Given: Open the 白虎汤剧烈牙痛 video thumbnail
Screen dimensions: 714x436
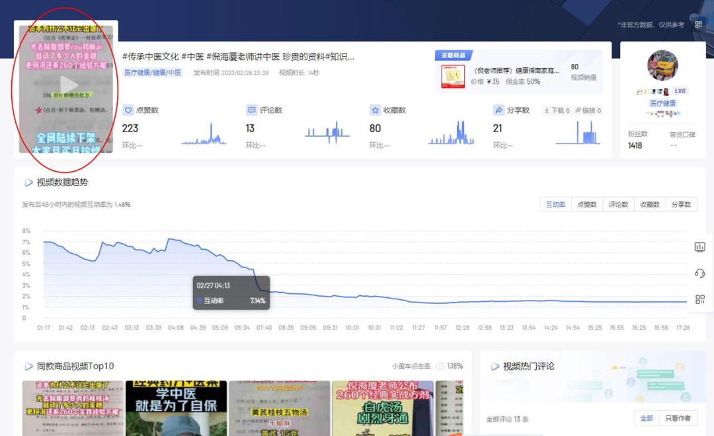Looking at the screenshot, I should pos(383,408).
